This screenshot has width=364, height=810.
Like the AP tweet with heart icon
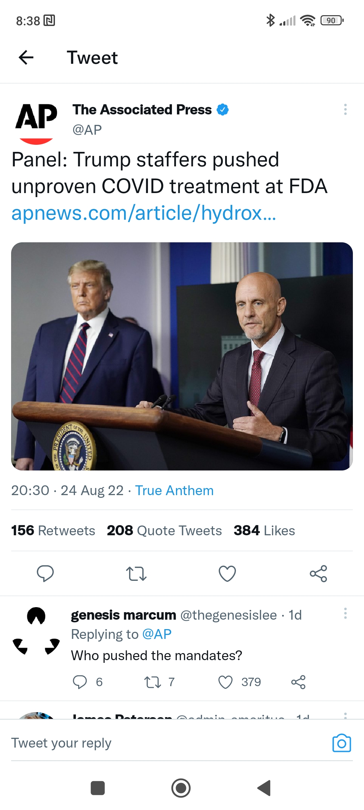(227, 573)
